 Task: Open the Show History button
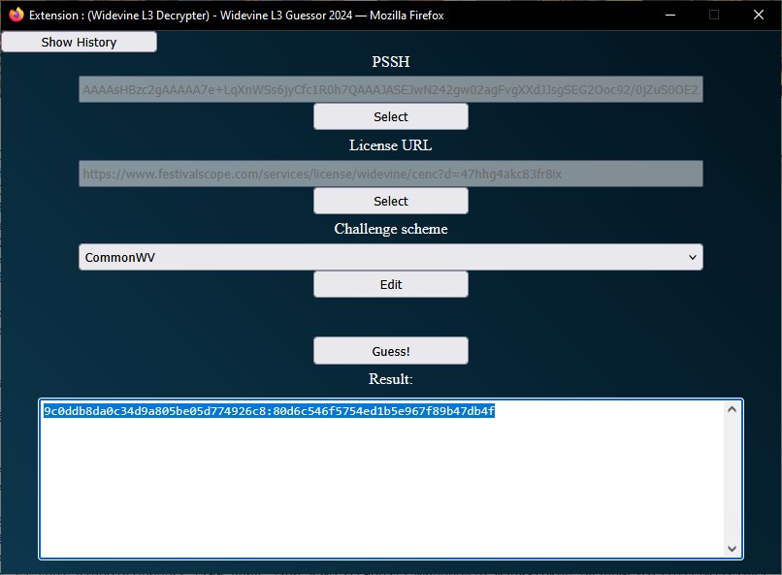pyautogui.click(x=79, y=42)
